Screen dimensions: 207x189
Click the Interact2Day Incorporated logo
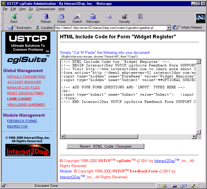pos(28,150)
